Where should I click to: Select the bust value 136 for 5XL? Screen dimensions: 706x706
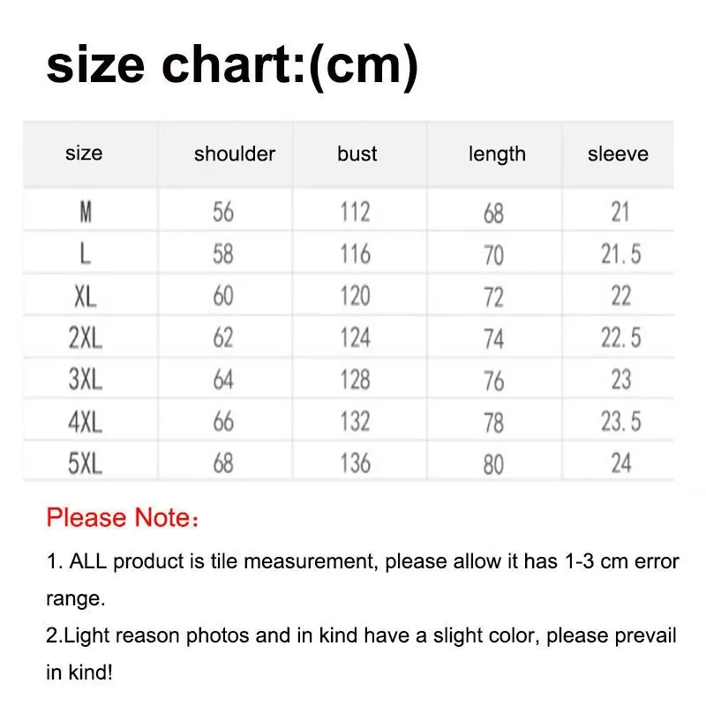[355, 462]
